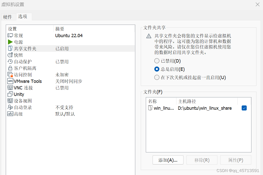Select the VNC 连接 settings icon
Screen dimensions: 263x175
coord(10,88)
